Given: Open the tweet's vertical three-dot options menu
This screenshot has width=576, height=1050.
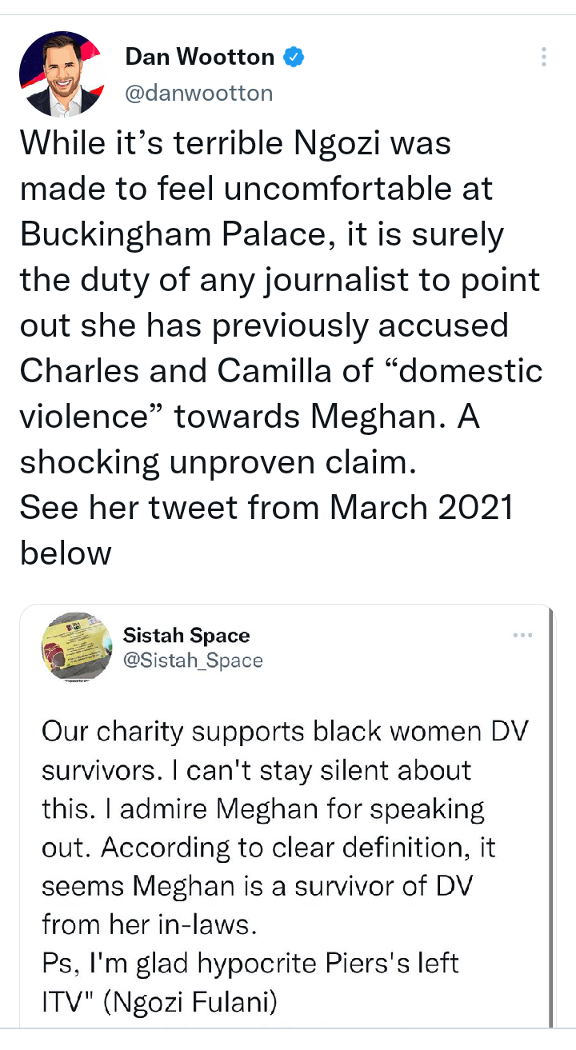Looking at the screenshot, I should [544, 57].
